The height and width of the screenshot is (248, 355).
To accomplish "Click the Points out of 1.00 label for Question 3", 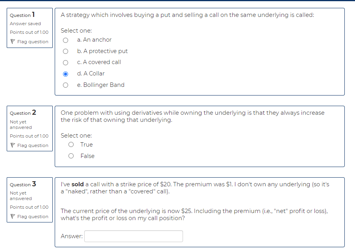I will click(29, 207).
